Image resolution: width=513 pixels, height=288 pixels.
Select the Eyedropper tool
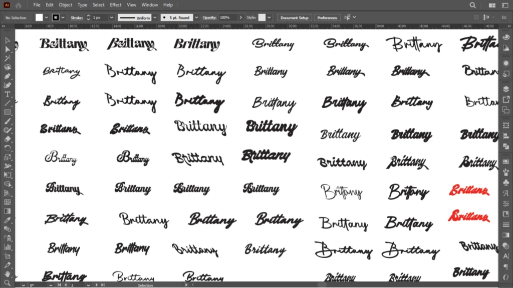[8, 220]
